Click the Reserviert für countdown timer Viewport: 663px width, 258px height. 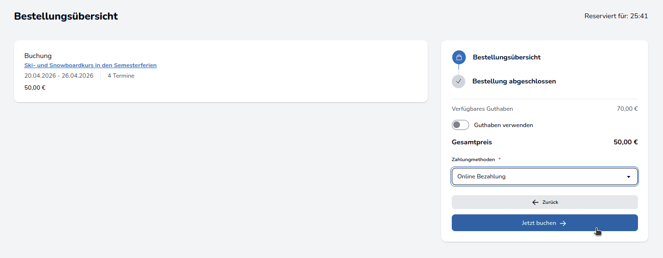pyautogui.click(x=616, y=16)
